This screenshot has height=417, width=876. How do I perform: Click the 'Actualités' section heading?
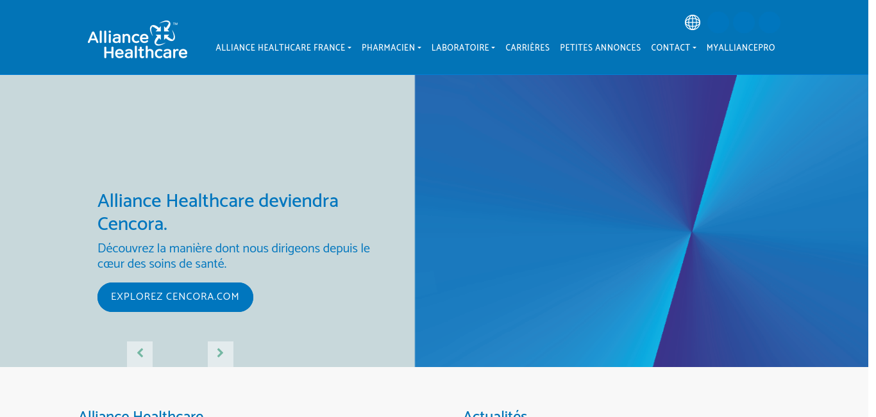(x=495, y=413)
